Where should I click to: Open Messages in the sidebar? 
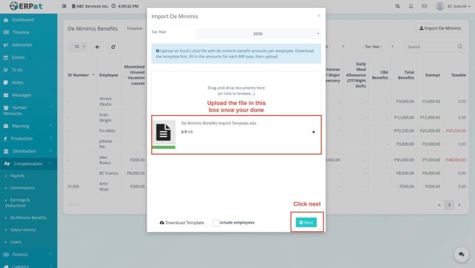coord(21,95)
